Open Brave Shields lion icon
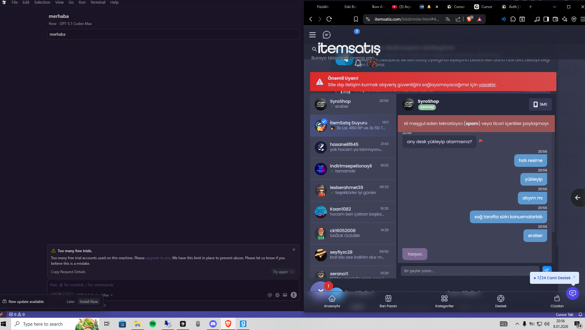 (x=470, y=19)
